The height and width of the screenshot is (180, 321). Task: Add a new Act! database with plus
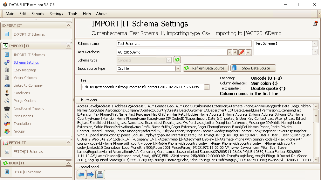[x=235, y=52]
